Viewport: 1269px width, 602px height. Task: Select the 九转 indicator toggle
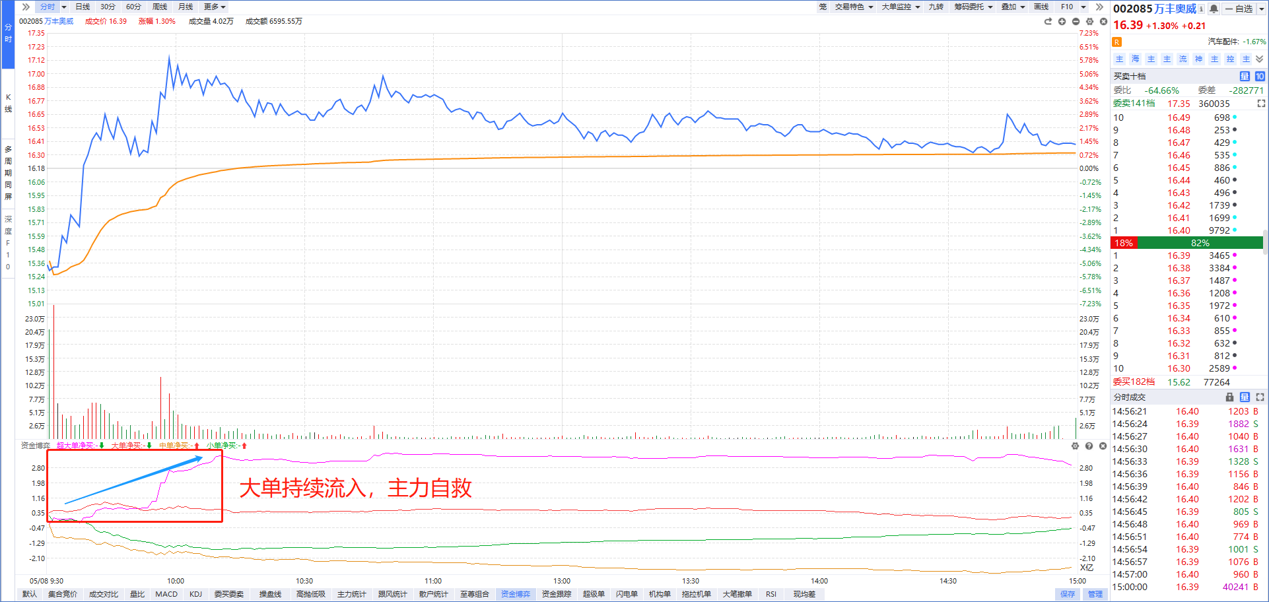pyautogui.click(x=936, y=7)
